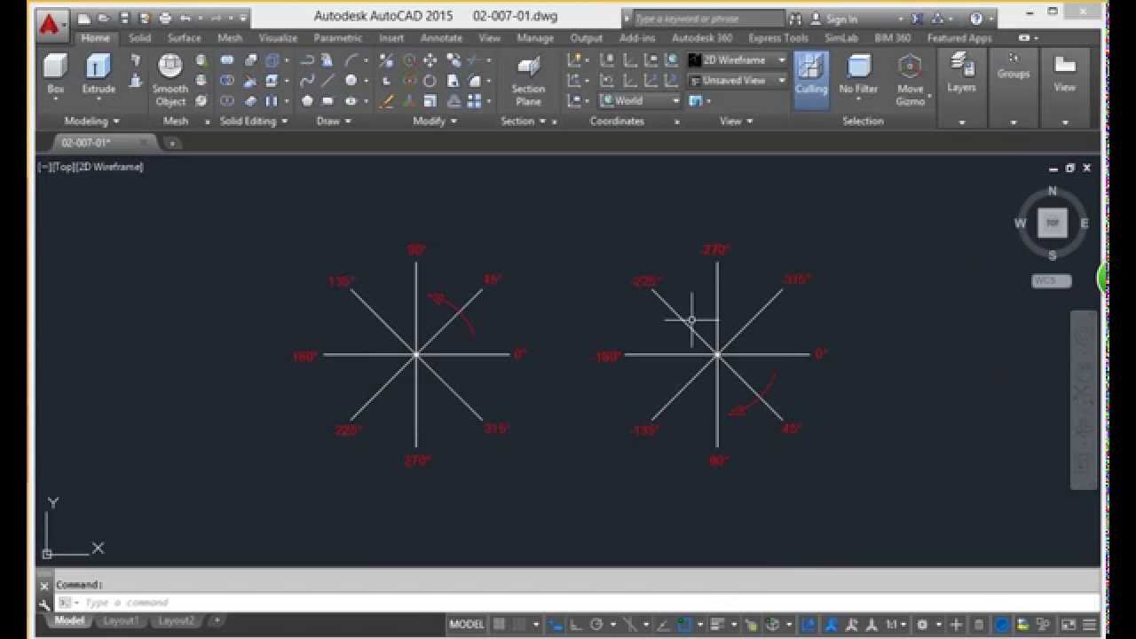Screen dimensions: 1136x639
Task: Click the command line customize wrench icon
Action: pyautogui.click(x=45, y=603)
